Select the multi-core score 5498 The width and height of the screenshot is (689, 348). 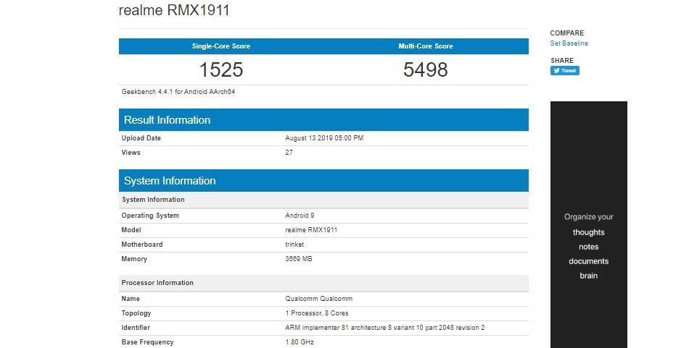coord(425,69)
